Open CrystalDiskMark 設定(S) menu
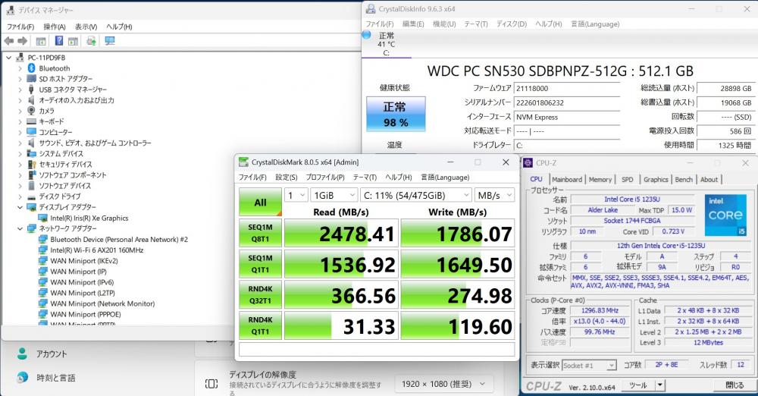The image size is (758, 396). click(287, 178)
